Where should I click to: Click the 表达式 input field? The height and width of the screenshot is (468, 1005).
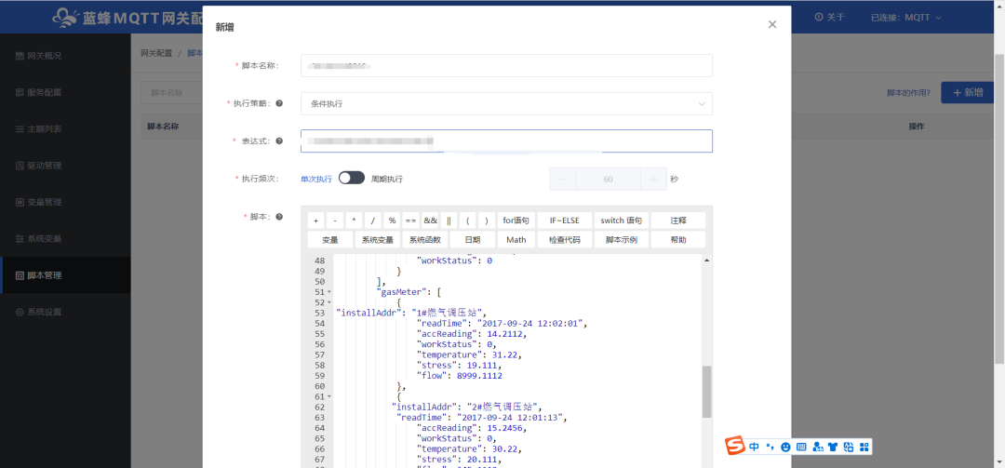click(x=506, y=140)
